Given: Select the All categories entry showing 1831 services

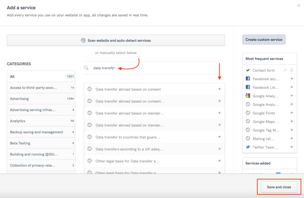Looking at the screenshot, I should 41,76.
